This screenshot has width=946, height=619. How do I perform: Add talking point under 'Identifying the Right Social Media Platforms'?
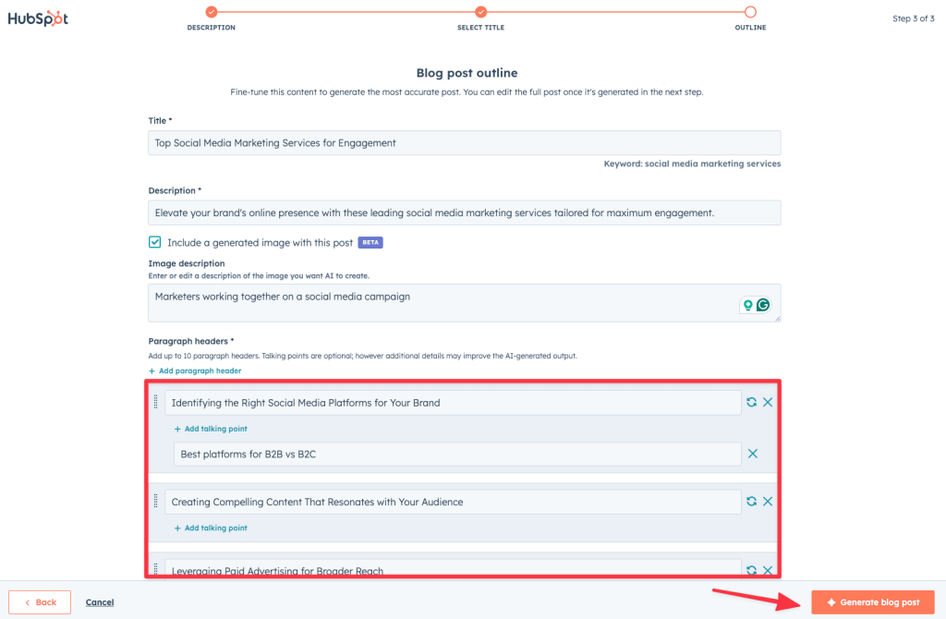point(211,429)
